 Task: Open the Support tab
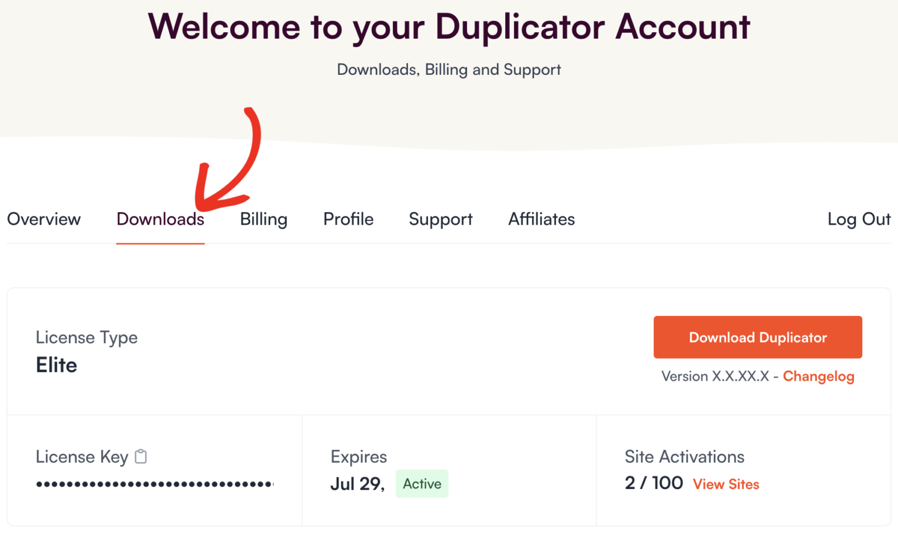[x=440, y=219]
